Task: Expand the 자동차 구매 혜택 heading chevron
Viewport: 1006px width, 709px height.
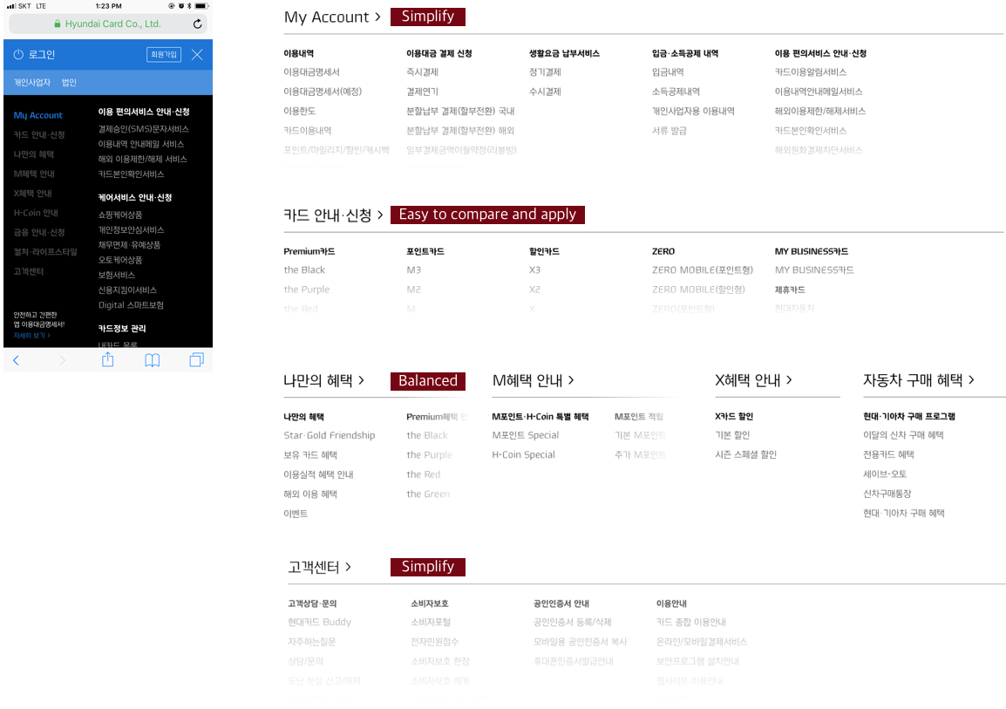Action: [x=971, y=380]
